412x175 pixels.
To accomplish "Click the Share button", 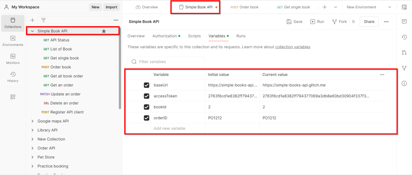I will coord(369,22).
